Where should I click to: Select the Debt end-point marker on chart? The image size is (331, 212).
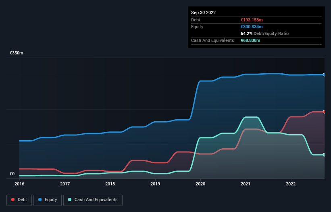pos(324,112)
